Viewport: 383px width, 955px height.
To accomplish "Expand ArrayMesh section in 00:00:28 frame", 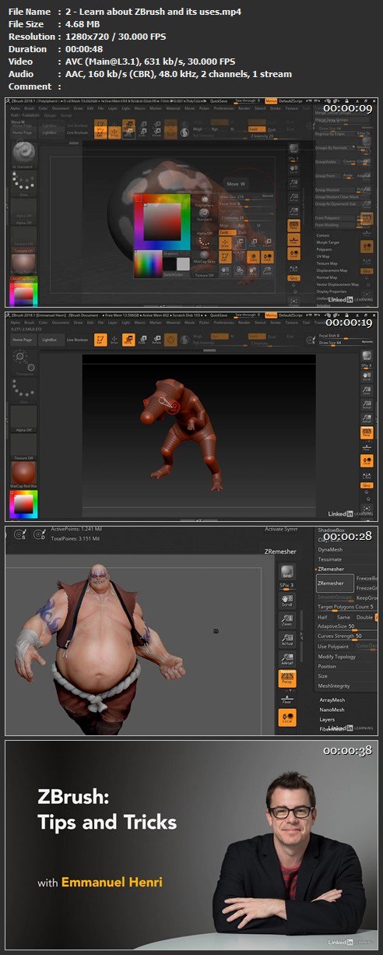I will (332, 700).
